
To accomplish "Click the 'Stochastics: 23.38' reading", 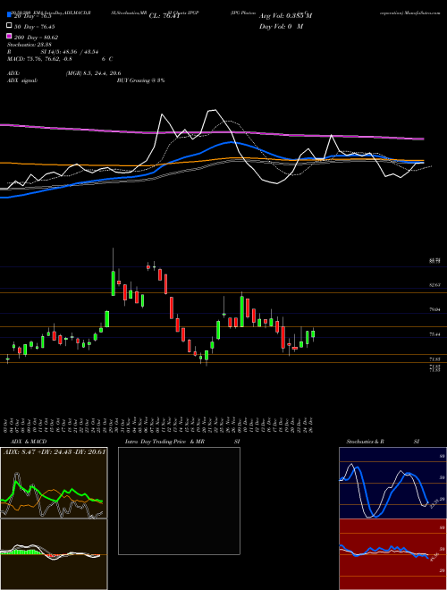I will [x=28, y=45].
